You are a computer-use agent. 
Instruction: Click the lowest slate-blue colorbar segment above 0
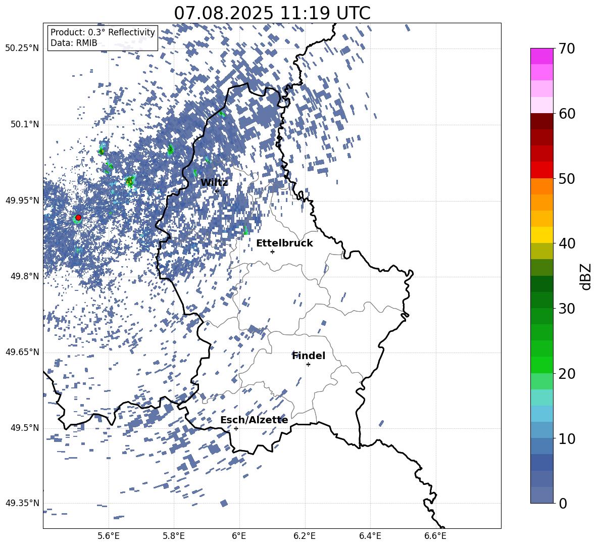(x=541, y=495)
